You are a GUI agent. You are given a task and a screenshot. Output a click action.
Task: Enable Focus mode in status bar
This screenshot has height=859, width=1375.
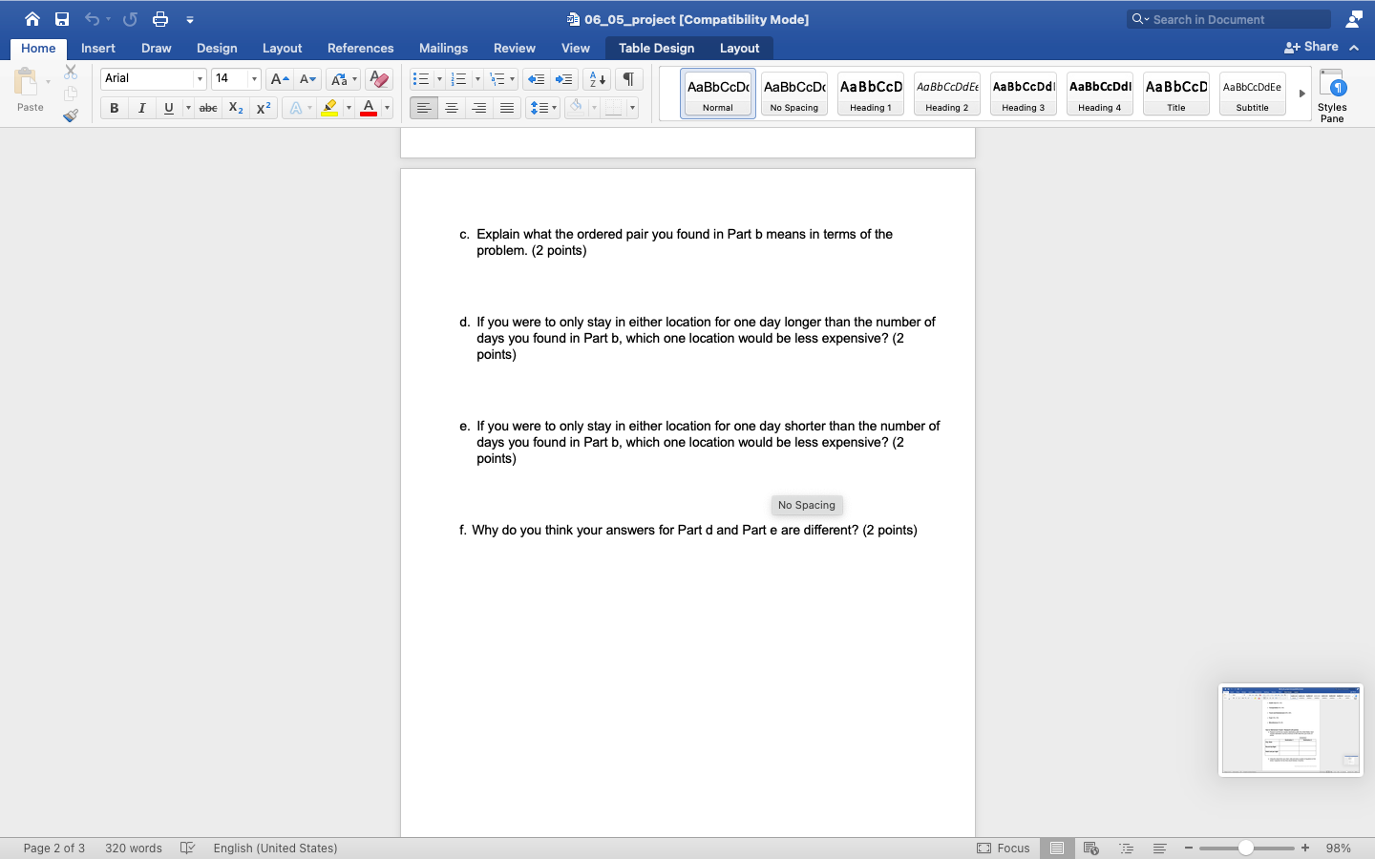click(x=1004, y=848)
